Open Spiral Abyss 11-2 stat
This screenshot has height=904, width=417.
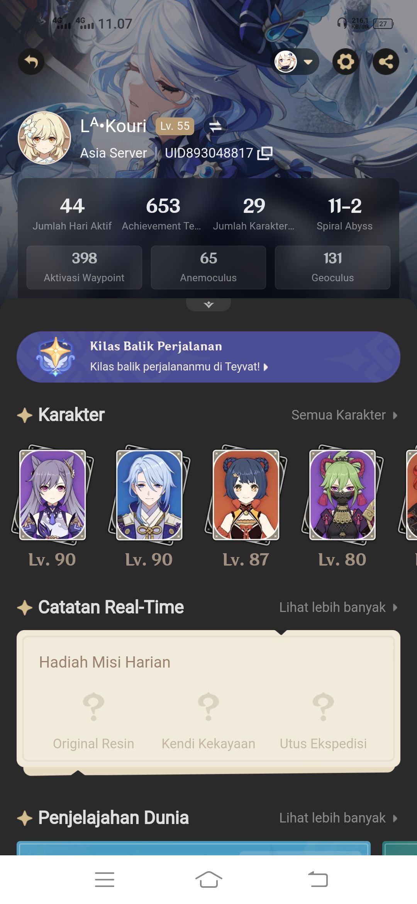[x=344, y=214]
